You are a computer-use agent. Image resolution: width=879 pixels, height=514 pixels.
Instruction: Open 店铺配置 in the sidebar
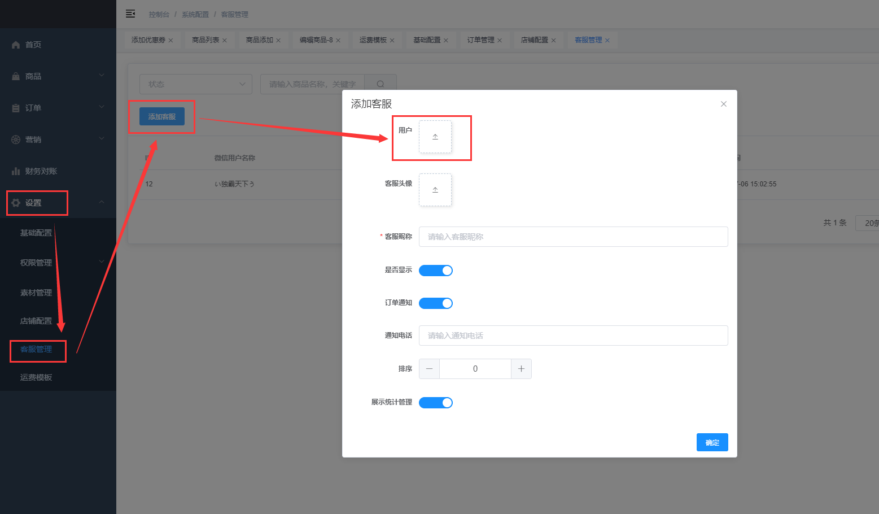(x=36, y=321)
